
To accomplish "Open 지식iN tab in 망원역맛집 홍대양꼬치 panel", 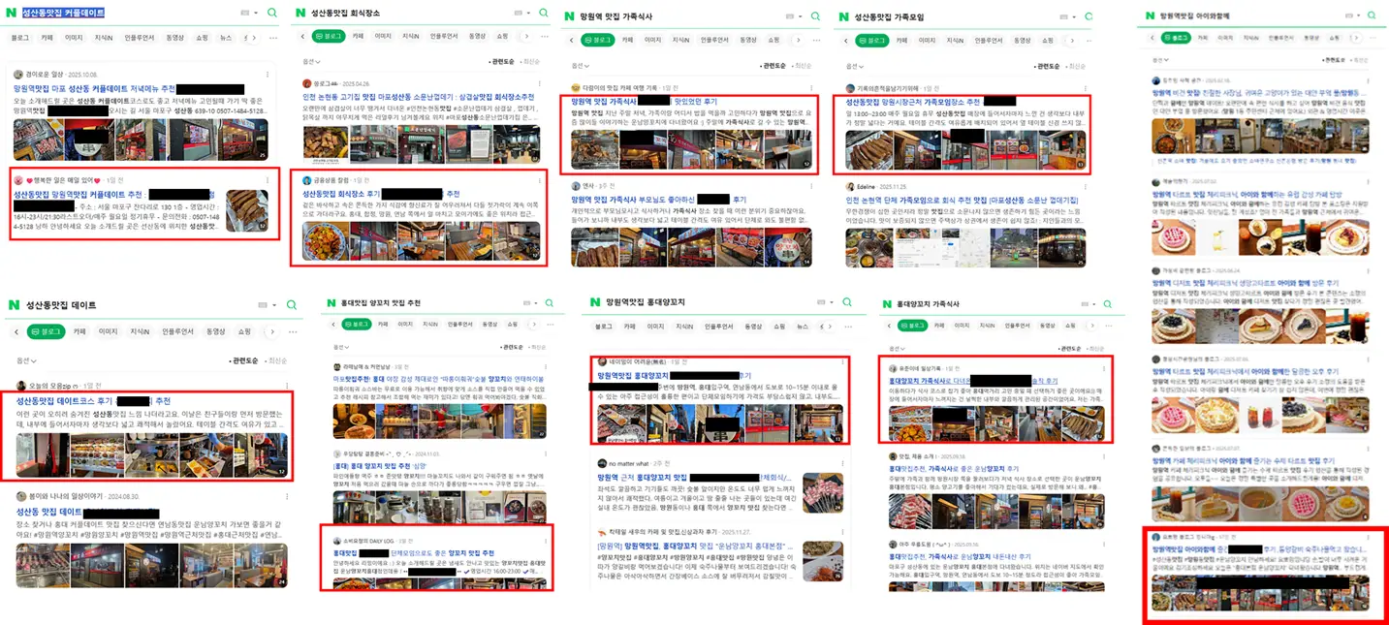I will 683,327.
